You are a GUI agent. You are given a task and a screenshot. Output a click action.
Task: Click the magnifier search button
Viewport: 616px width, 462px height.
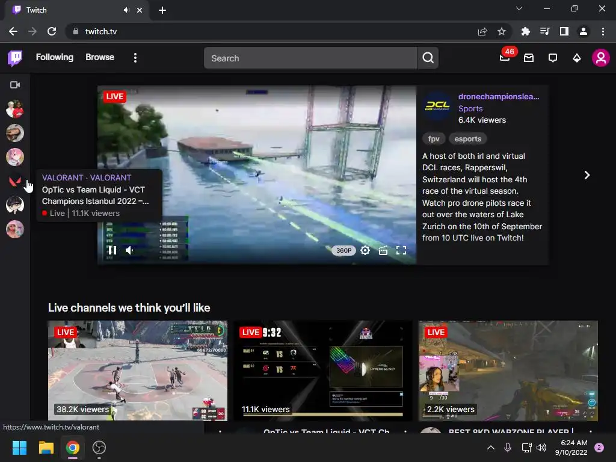428,58
